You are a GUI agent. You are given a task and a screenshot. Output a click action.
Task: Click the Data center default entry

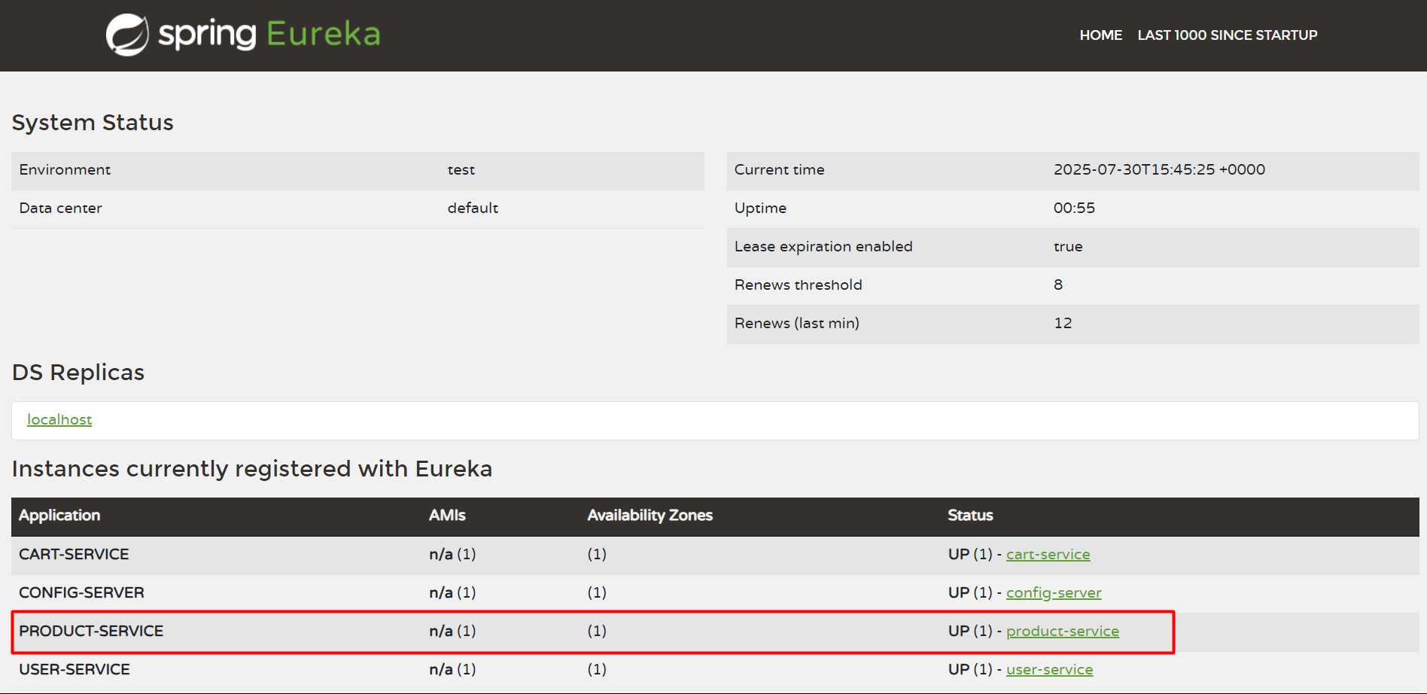[x=473, y=209]
